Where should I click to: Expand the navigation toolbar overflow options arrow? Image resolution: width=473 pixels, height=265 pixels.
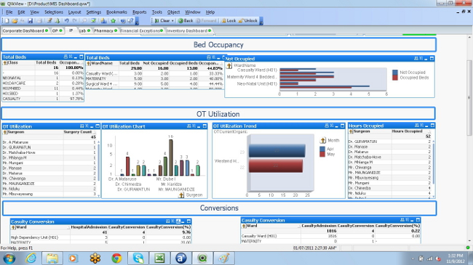click(x=261, y=21)
